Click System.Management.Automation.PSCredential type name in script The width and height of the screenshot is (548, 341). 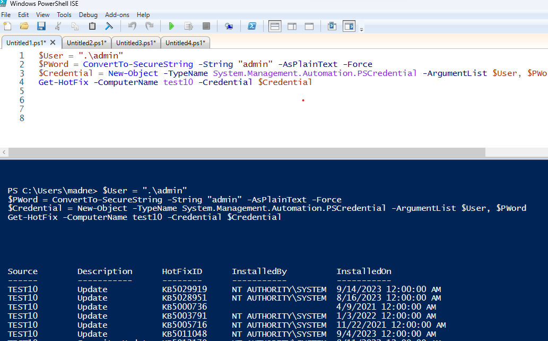[x=315, y=73]
